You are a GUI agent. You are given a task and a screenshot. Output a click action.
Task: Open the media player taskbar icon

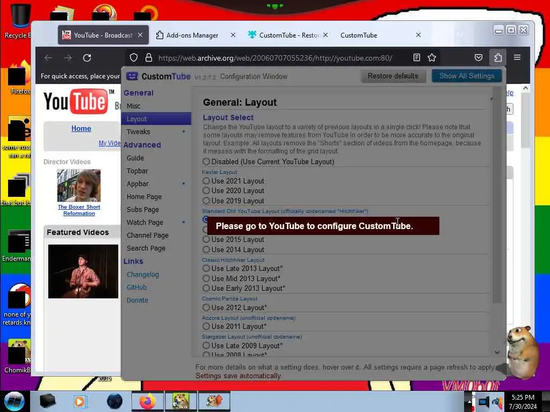tap(79, 401)
